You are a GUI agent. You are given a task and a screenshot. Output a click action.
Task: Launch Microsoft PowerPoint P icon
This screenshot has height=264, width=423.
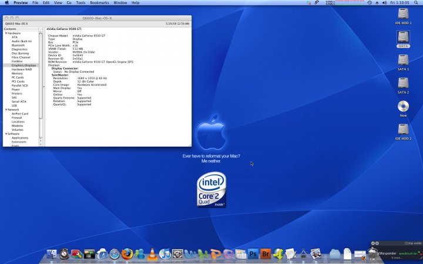click(x=216, y=254)
